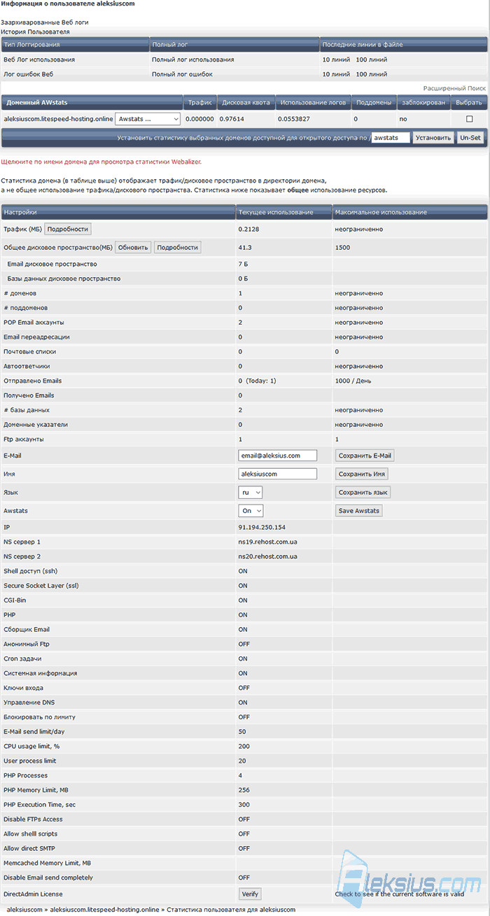
Task: Click the Verify license button
Action: point(250,894)
